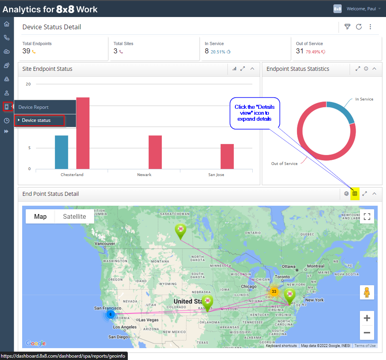The image size is (386, 360).
Task: Zoom in on the map
Action: tap(367, 318)
